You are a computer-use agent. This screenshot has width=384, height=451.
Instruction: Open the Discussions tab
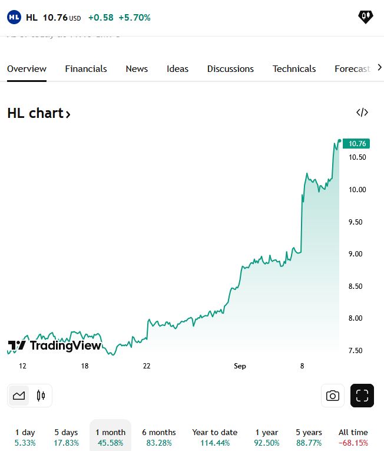(230, 69)
